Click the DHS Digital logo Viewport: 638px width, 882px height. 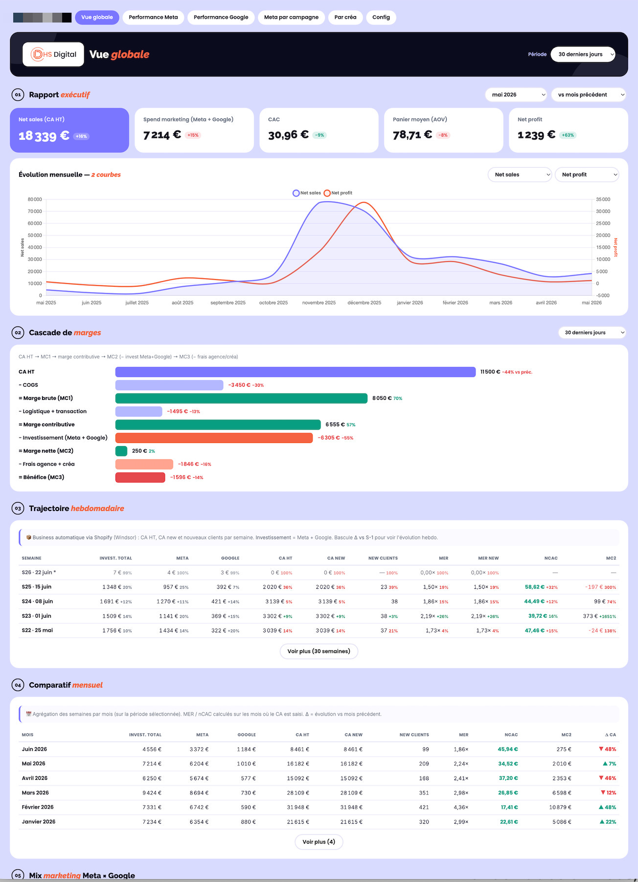point(53,54)
